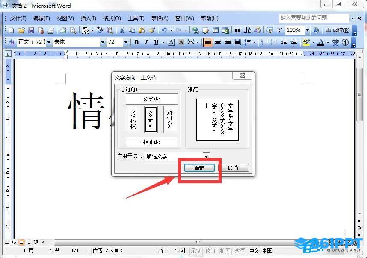367x258 pixels.
Task: Open the 应用于 所选文字 dropdown
Action: pyautogui.click(x=206, y=156)
